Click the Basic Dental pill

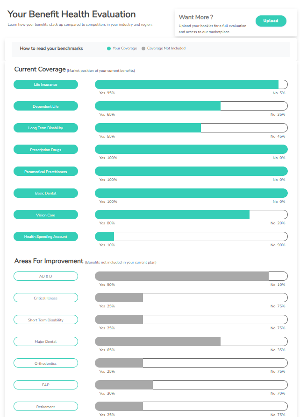coord(45,193)
